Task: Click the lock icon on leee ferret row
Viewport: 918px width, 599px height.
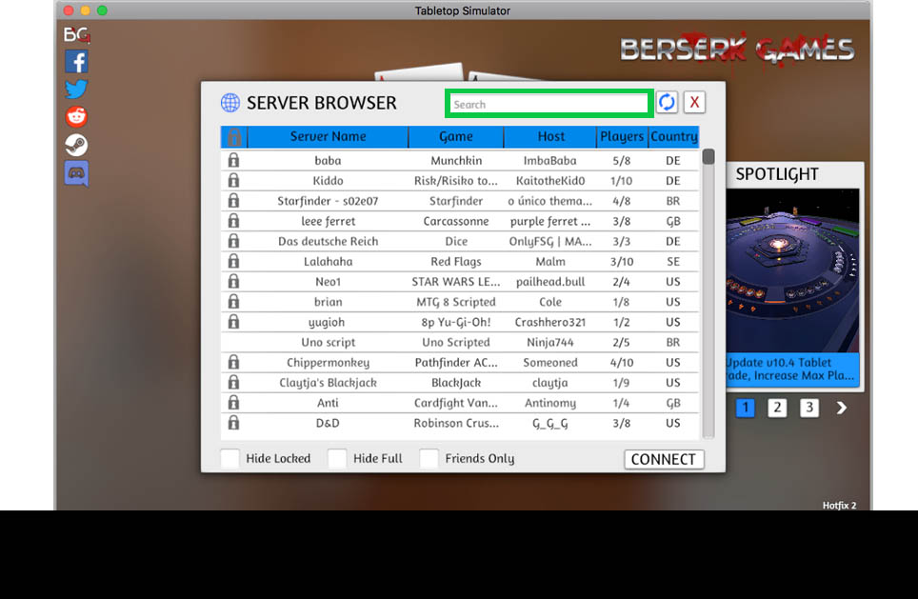Action: point(233,221)
